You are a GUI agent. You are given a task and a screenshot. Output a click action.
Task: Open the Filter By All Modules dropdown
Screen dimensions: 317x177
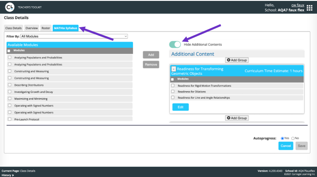74,36
